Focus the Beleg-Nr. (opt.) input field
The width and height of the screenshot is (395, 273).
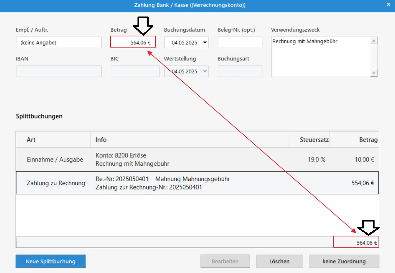click(x=240, y=43)
